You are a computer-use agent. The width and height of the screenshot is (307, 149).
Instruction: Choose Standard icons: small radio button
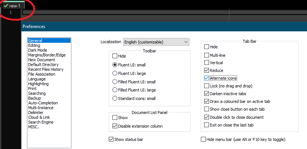(115, 98)
